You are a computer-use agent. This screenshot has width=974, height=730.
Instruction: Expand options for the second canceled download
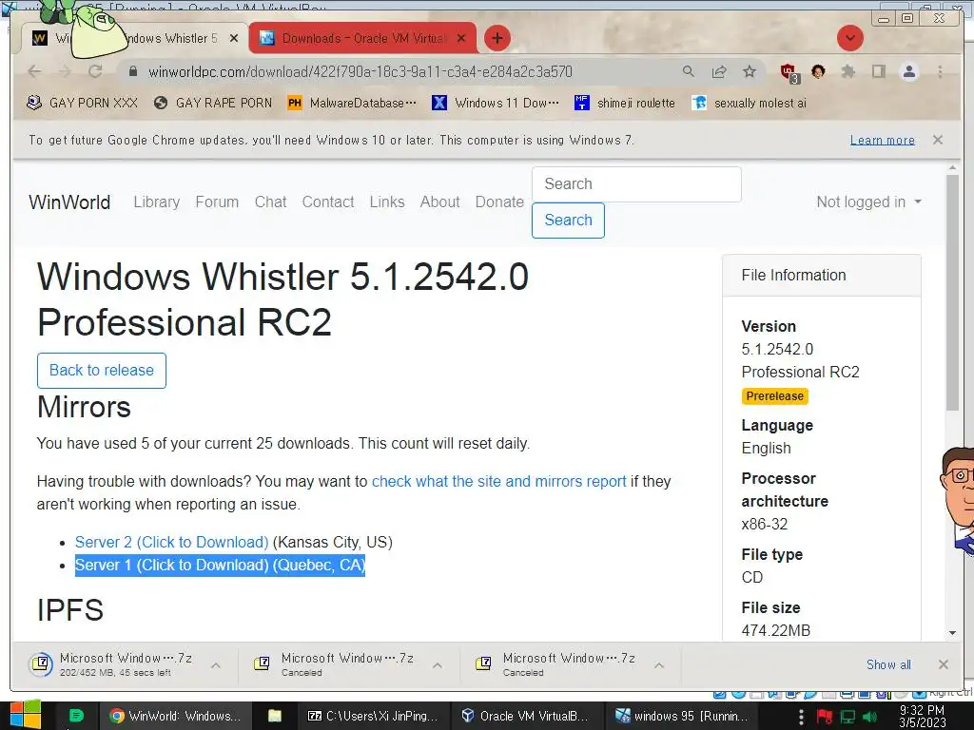[x=438, y=664]
